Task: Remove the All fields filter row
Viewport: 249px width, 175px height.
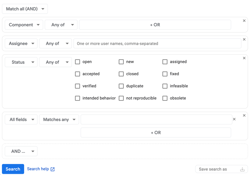Action: (x=244, y=115)
